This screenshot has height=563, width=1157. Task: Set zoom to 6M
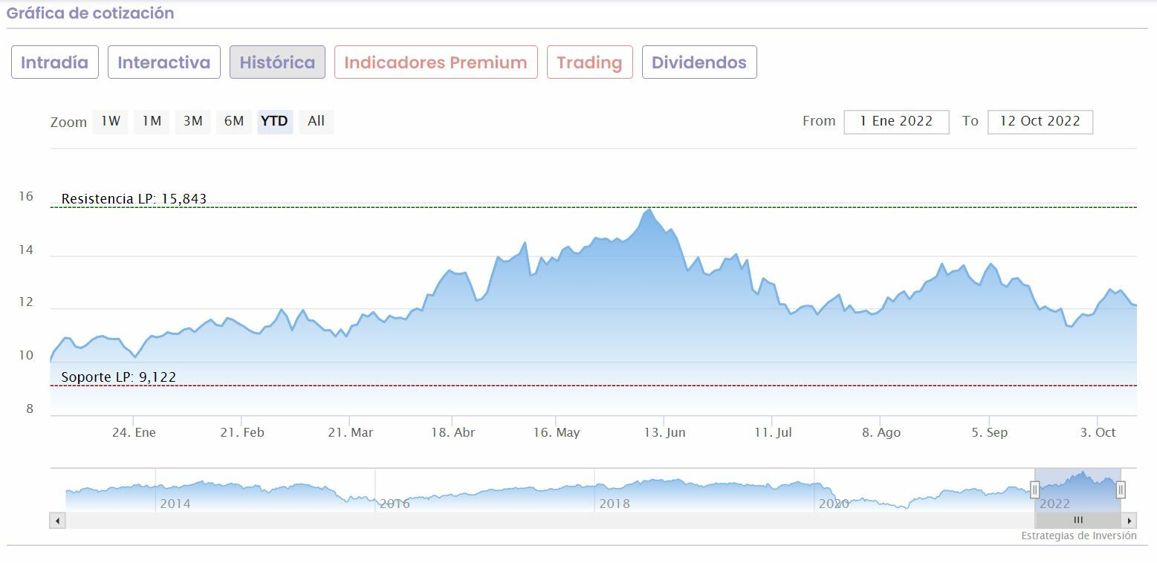pyautogui.click(x=234, y=121)
